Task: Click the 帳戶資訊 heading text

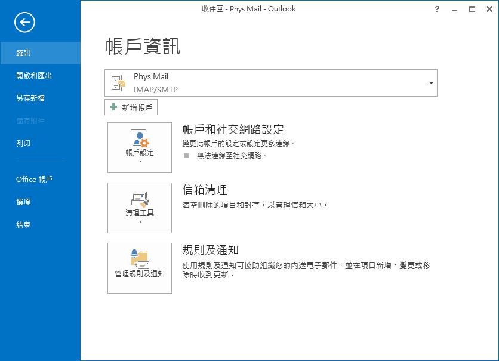Action: [143, 47]
